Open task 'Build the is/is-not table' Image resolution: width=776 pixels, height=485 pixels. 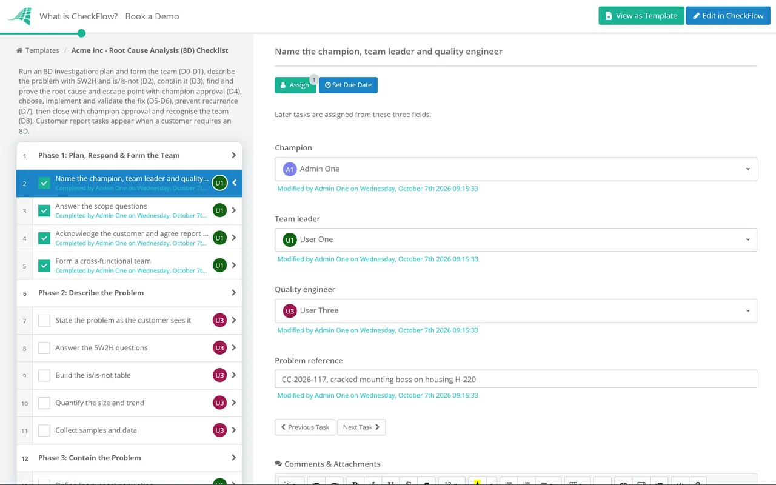coord(93,375)
